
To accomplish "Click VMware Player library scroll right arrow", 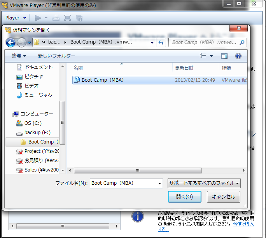I will 117,226.
